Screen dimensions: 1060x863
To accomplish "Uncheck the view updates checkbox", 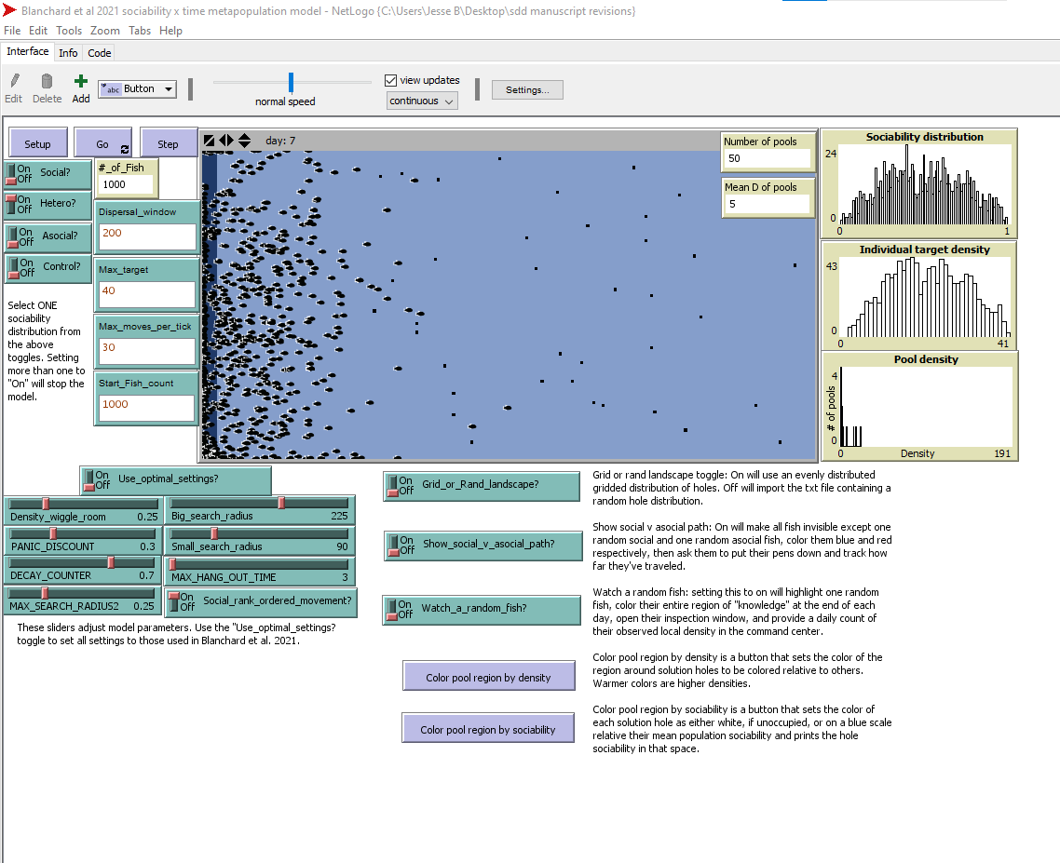I will pyautogui.click(x=390, y=79).
